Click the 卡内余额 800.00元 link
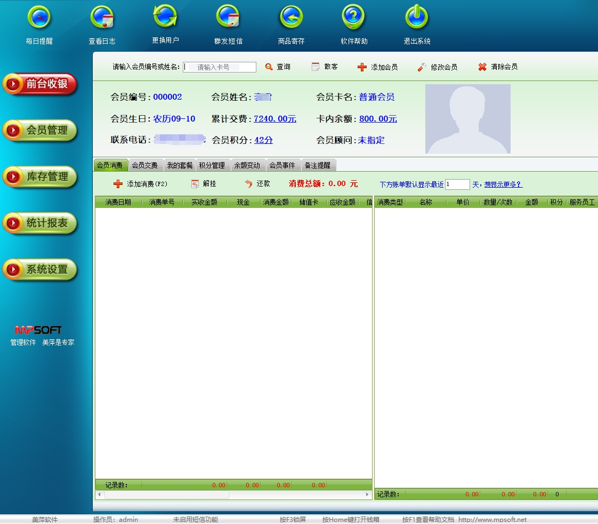This screenshot has width=598, height=524. click(378, 119)
